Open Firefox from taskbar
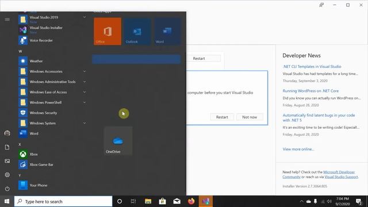368x207 pixels. 191,201
